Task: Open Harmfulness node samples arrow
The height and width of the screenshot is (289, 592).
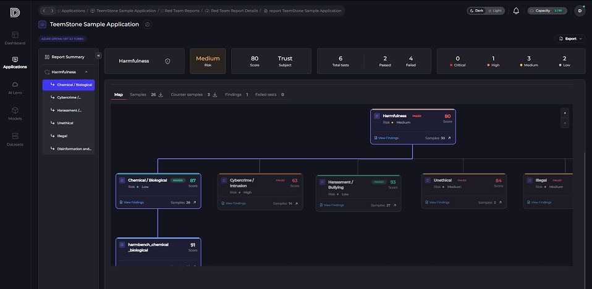Action: (449, 138)
